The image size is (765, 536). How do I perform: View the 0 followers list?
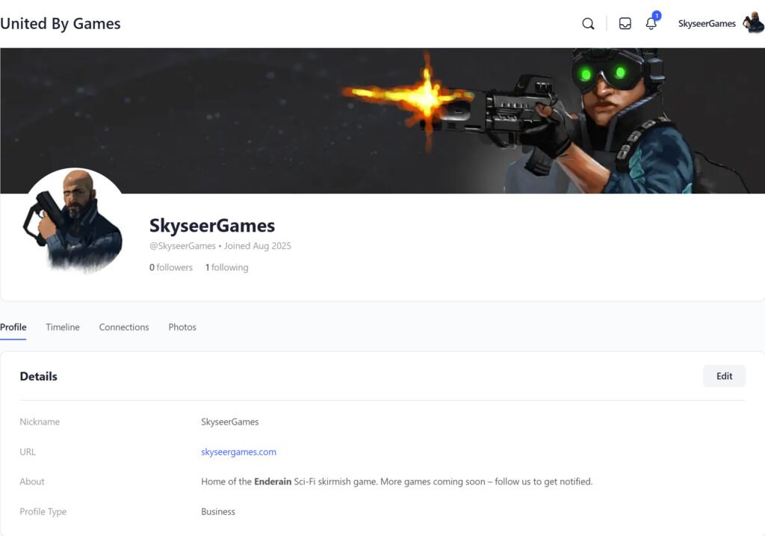point(171,268)
